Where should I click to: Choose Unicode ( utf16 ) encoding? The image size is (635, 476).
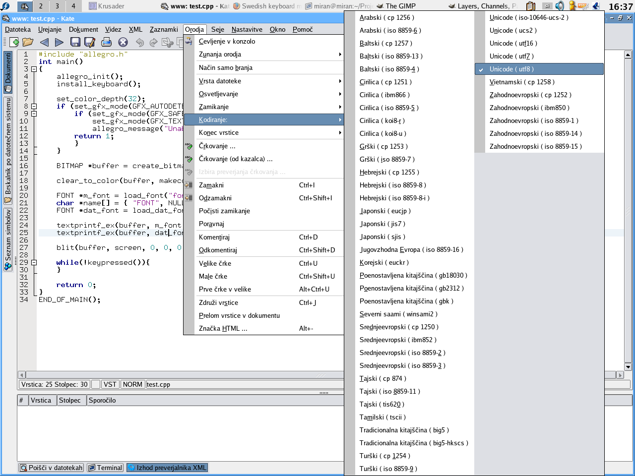pyautogui.click(x=513, y=43)
